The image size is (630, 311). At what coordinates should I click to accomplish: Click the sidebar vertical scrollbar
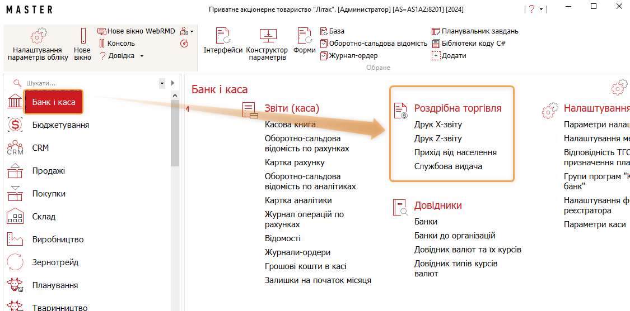click(175, 128)
